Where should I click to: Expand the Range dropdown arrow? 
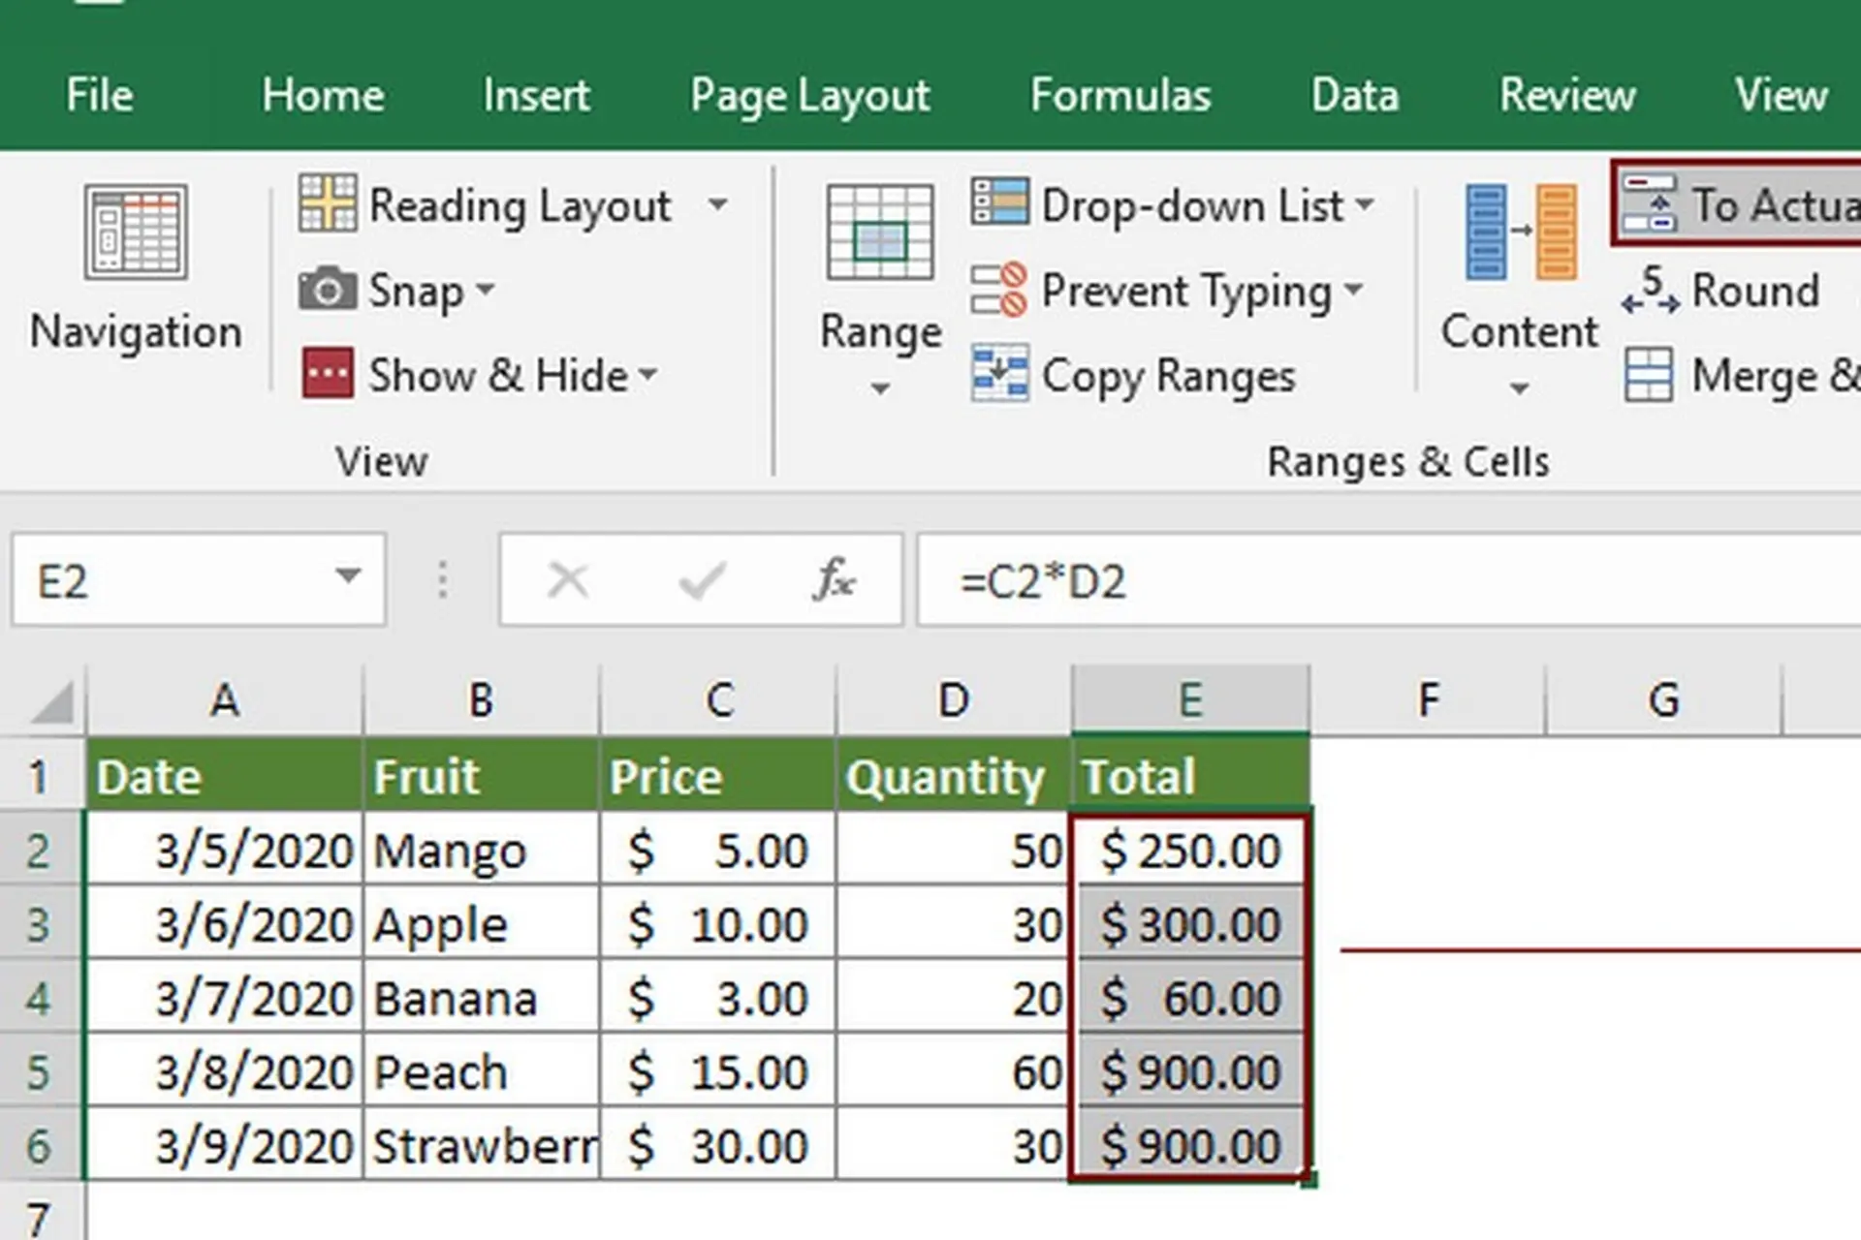880,389
